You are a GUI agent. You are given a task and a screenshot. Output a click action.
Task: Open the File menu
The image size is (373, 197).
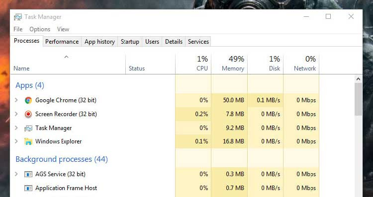point(18,29)
